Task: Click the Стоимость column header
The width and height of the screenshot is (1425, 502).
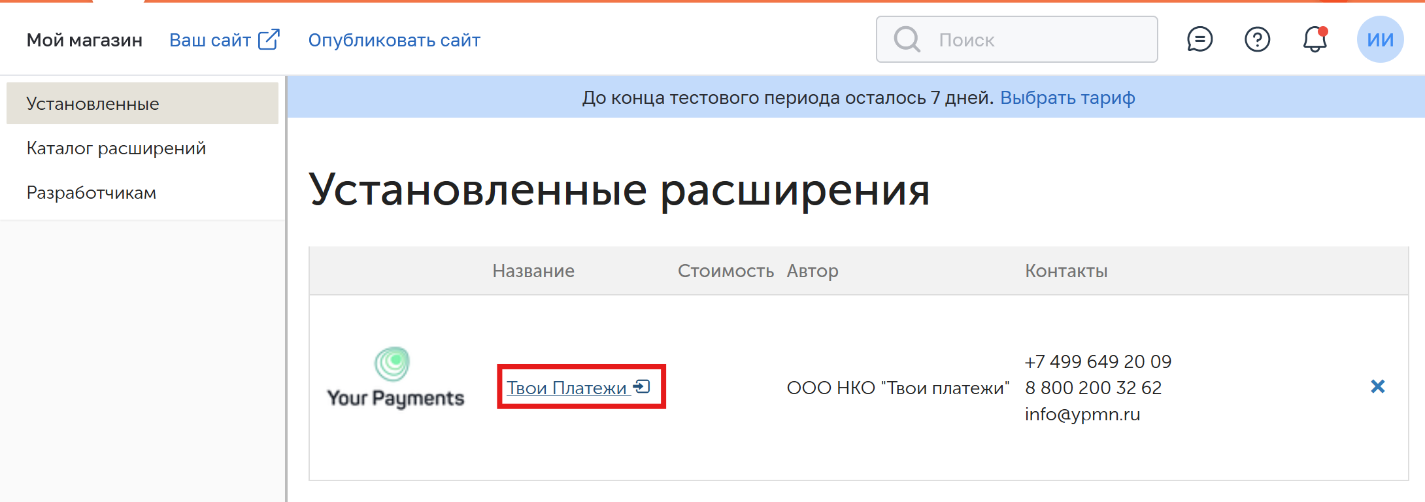Action: (x=726, y=271)
